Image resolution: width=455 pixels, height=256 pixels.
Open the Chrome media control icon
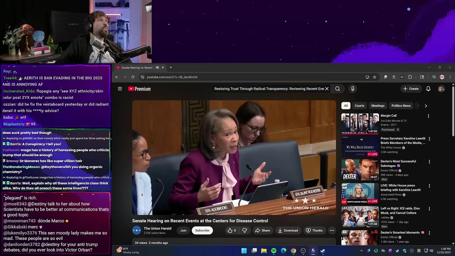434,77
